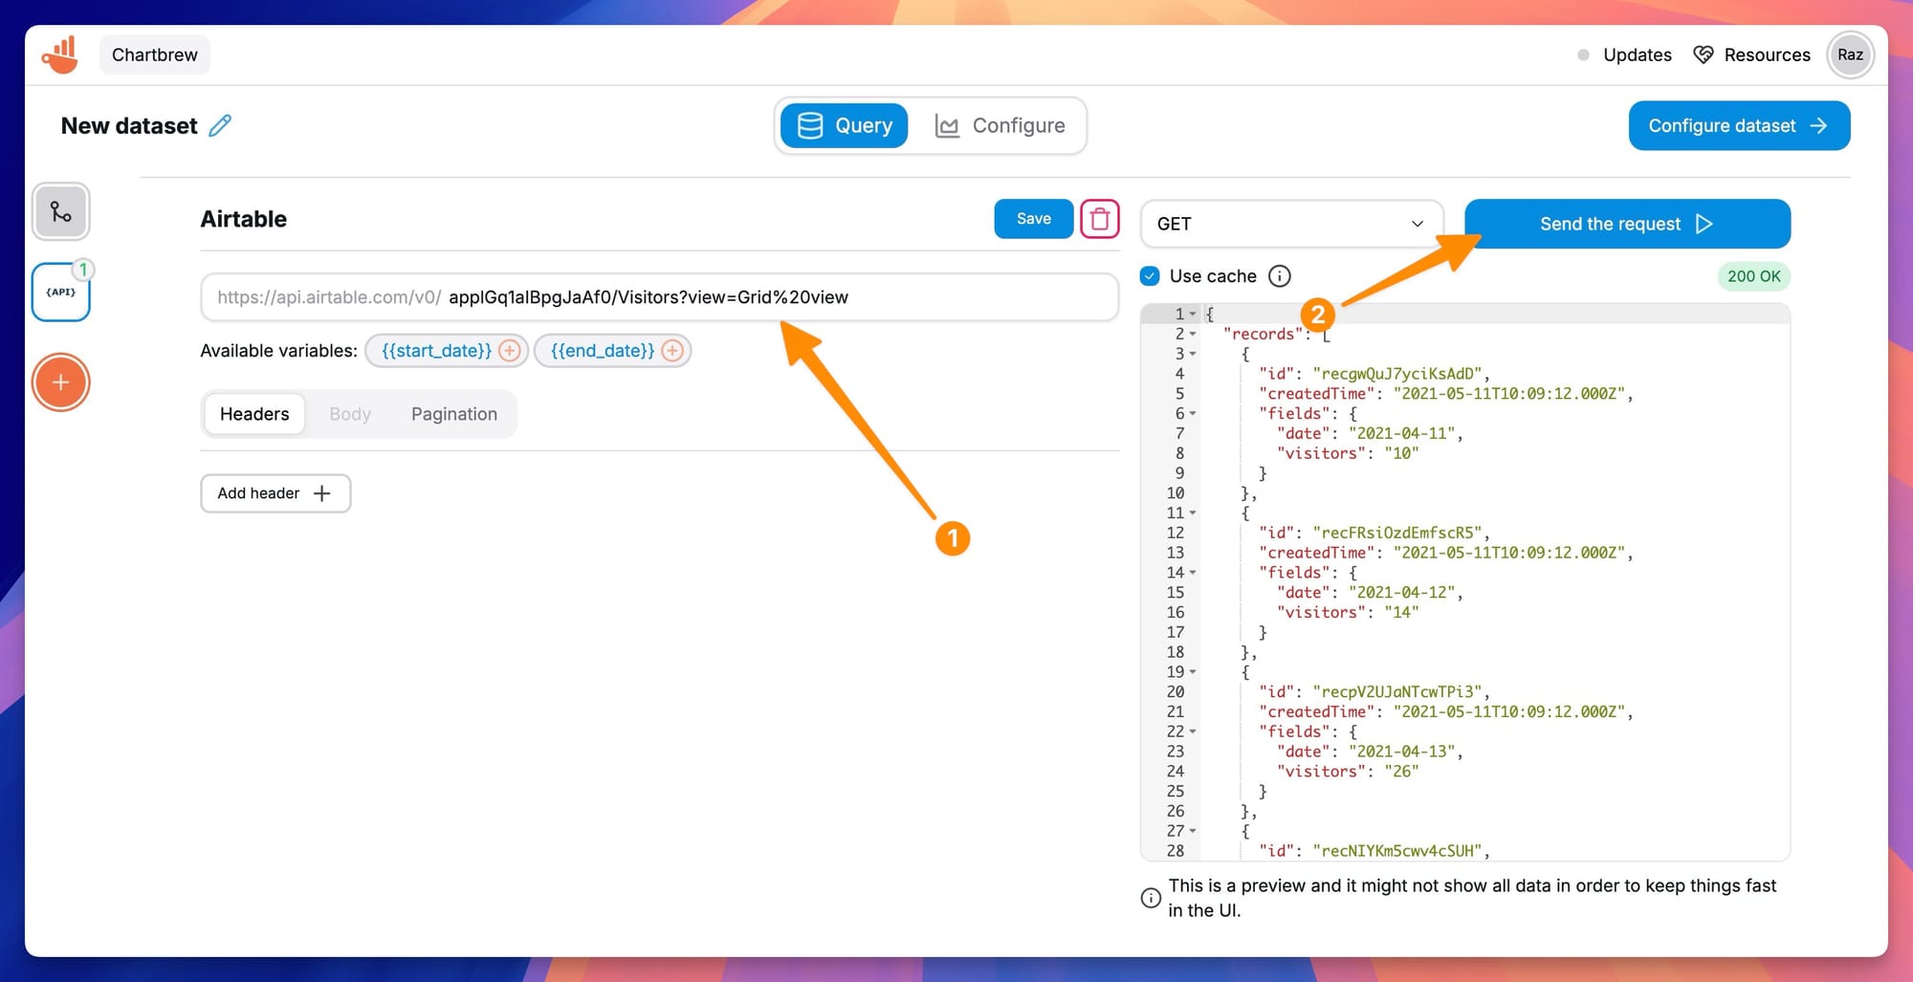The image size is (1913, 982).
Task: Collapse the fields object on line 6
Action: (x=1193, y=413)
